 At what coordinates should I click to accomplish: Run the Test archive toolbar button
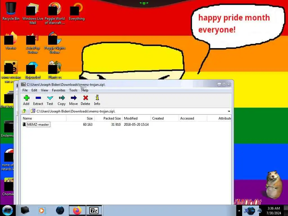coord(50,100)
